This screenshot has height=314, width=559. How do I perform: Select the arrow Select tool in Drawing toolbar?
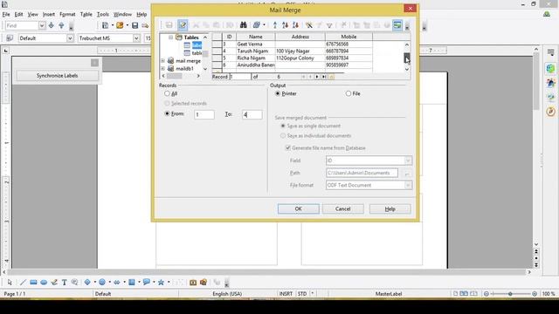click(10, 283)
